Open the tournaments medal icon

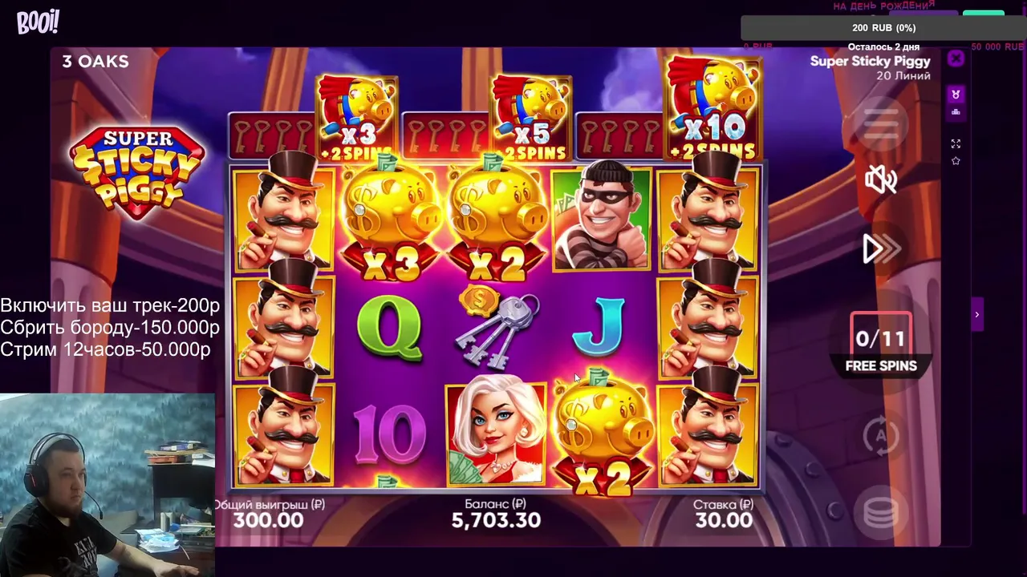click(956, 95)
